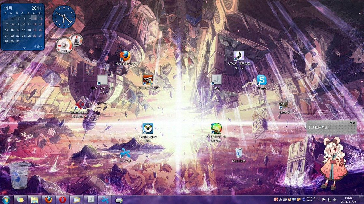
Task: Click the analog clock gadget
Action: point(64,17)
